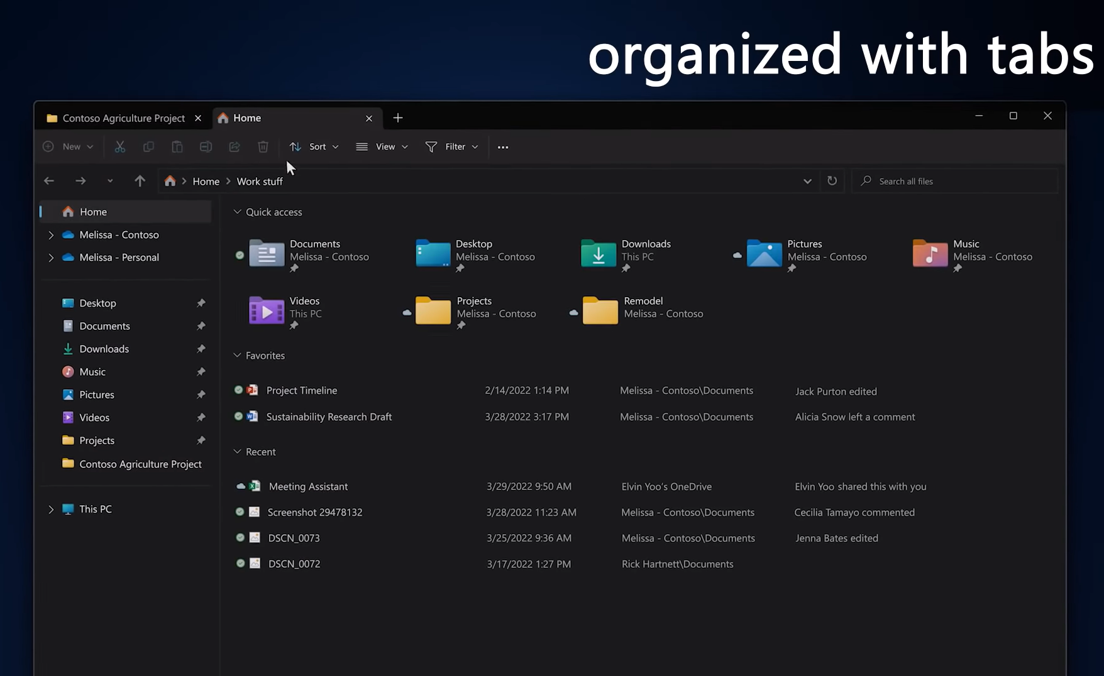1104x676 pixels.
Task: Open the Documents quick access folder
Action: (x=310, y=254)
